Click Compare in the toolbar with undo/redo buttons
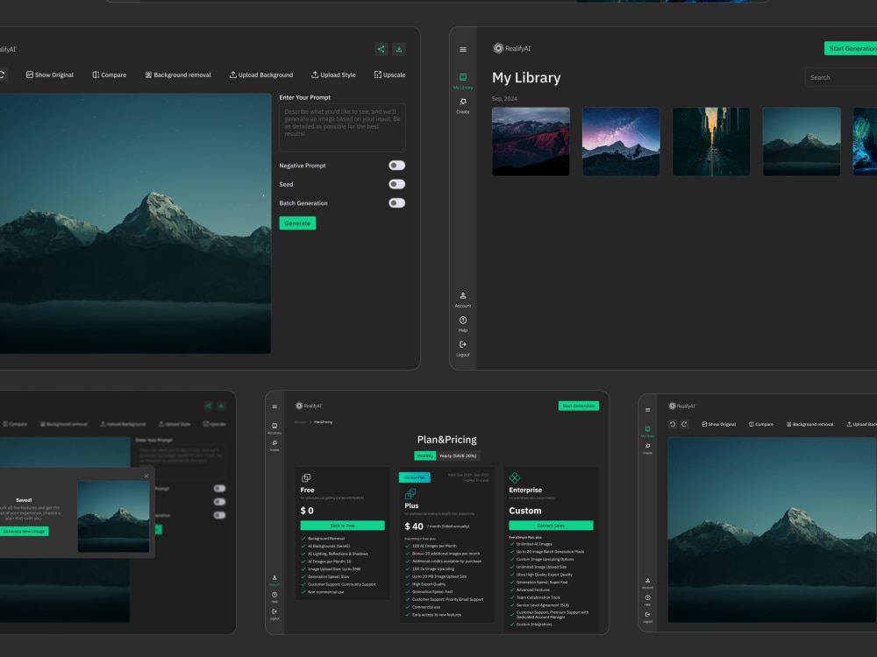Screen dimensions: 877x657 click(761, 425)
